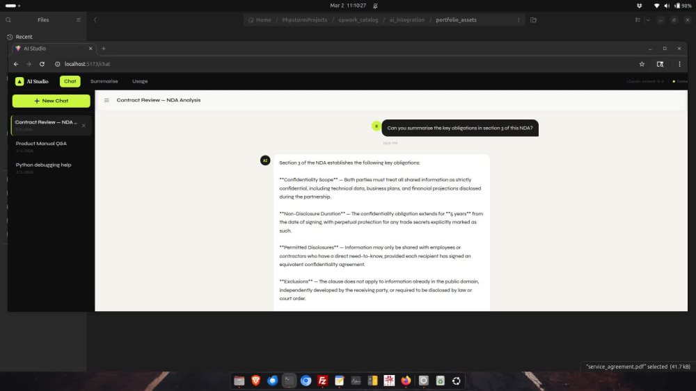Expand view options dropdown in Files
This screenshot has height=391, width=696.
coord(648,20)
